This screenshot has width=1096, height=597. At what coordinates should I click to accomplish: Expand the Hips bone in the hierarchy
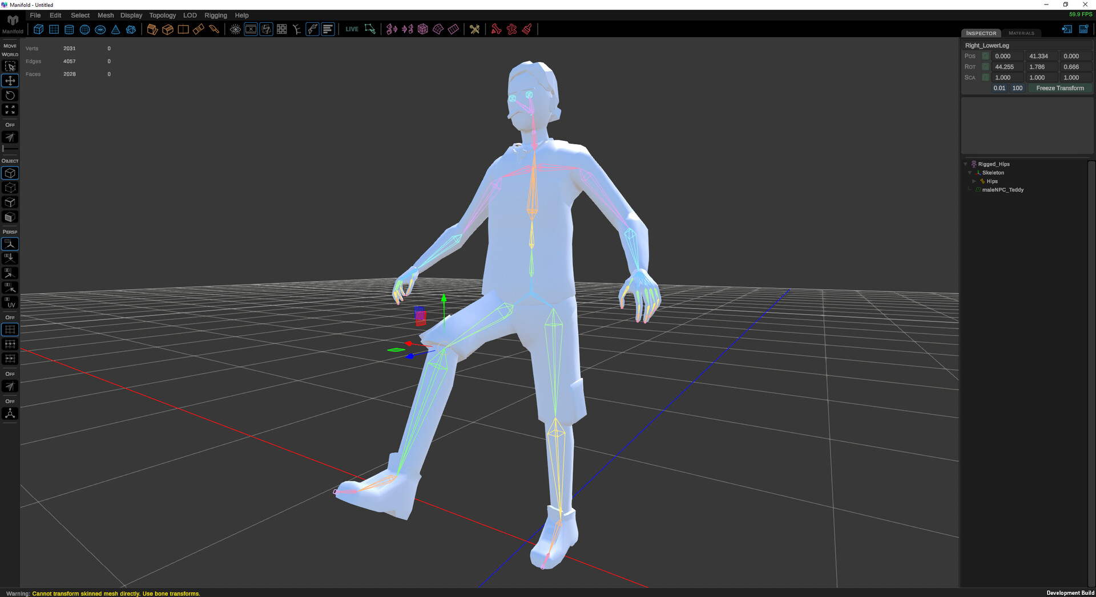[x=974, y=181]
